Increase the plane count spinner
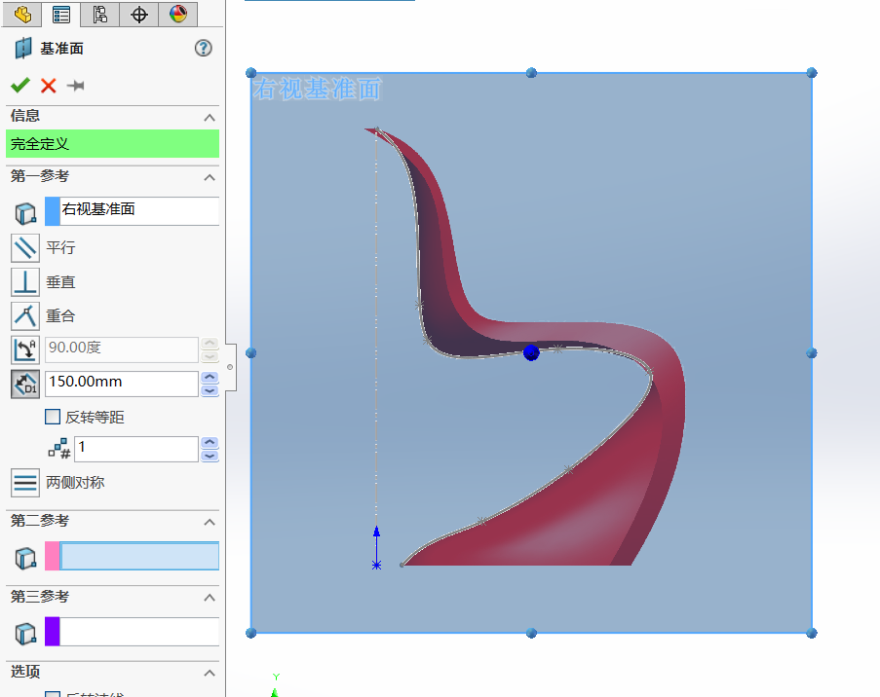This screenshot has width=880, height=697. tap(210, 442)
